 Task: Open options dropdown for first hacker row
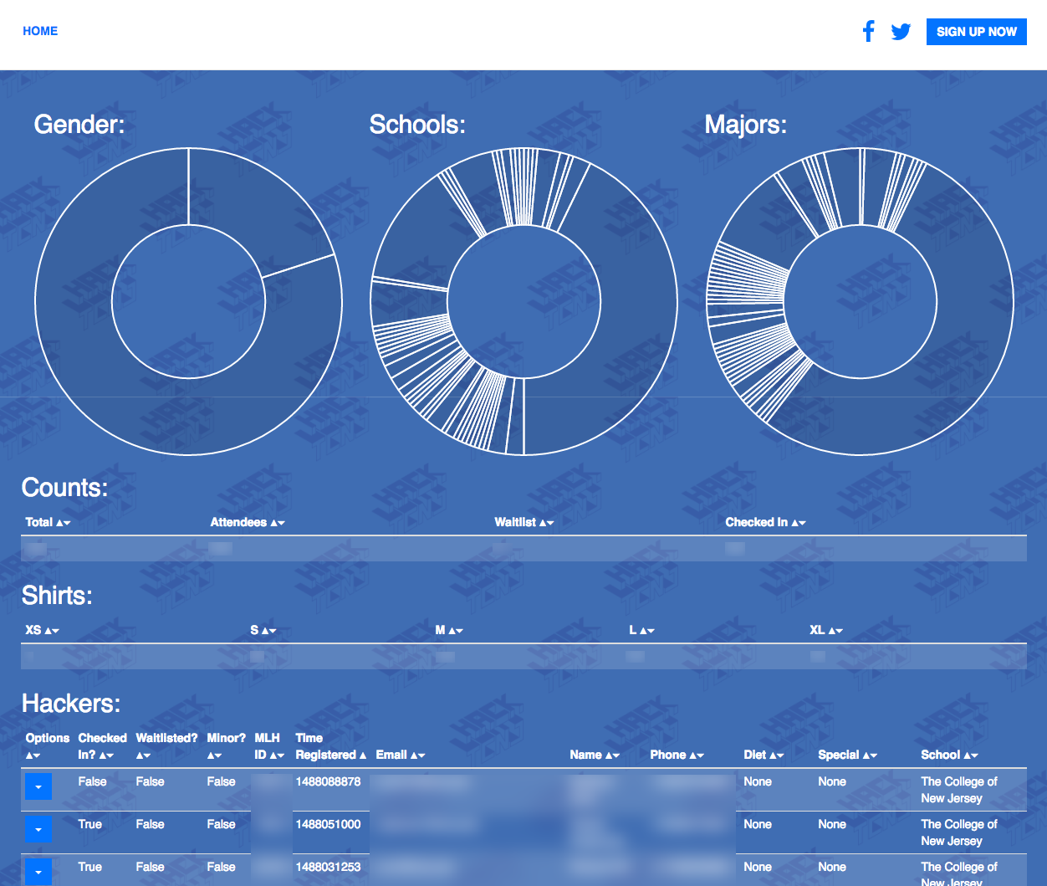(x=38, y=786)
